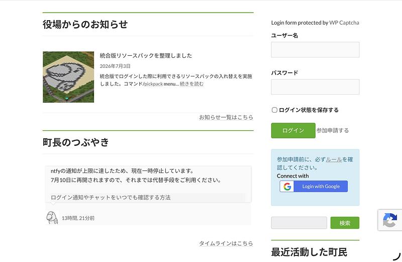
Task: Click the 役場からのお知らせ heading
Action: pyautogui.click(x=85, y=24)
